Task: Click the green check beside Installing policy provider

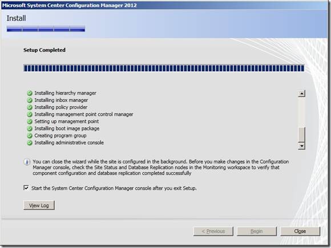Action: point(30,107)
